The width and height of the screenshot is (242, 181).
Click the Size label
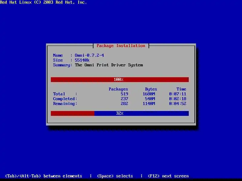(58, 60)
